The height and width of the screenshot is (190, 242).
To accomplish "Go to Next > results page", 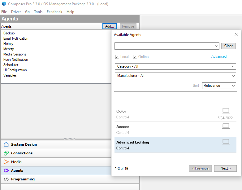I will click(225, 168).
